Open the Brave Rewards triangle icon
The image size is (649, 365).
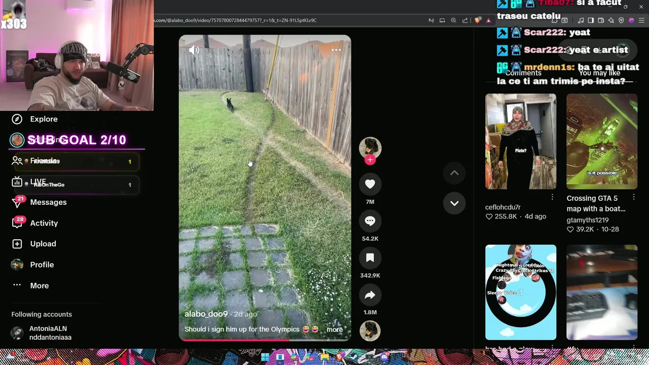pos(488,20)
